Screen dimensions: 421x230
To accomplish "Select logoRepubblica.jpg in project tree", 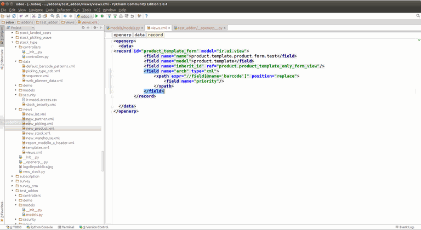I will [38, 166].
